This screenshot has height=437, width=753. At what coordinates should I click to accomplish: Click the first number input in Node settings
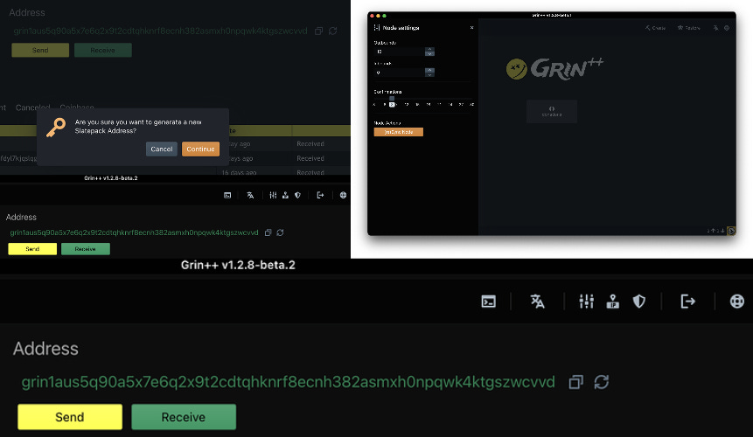pyautogui.click(x=400, y=52)
